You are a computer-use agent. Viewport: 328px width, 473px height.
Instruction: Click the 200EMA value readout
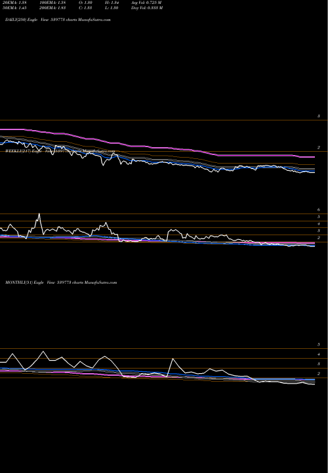coord(52,8)
